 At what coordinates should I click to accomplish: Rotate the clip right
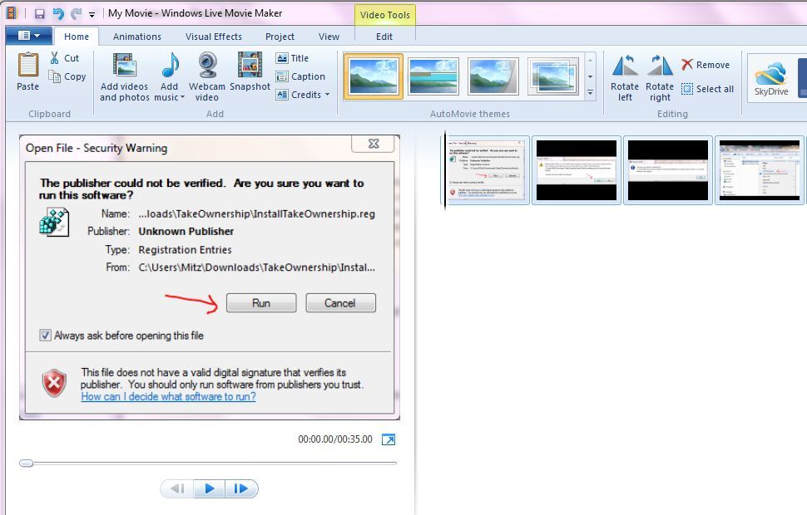(660, 67)
